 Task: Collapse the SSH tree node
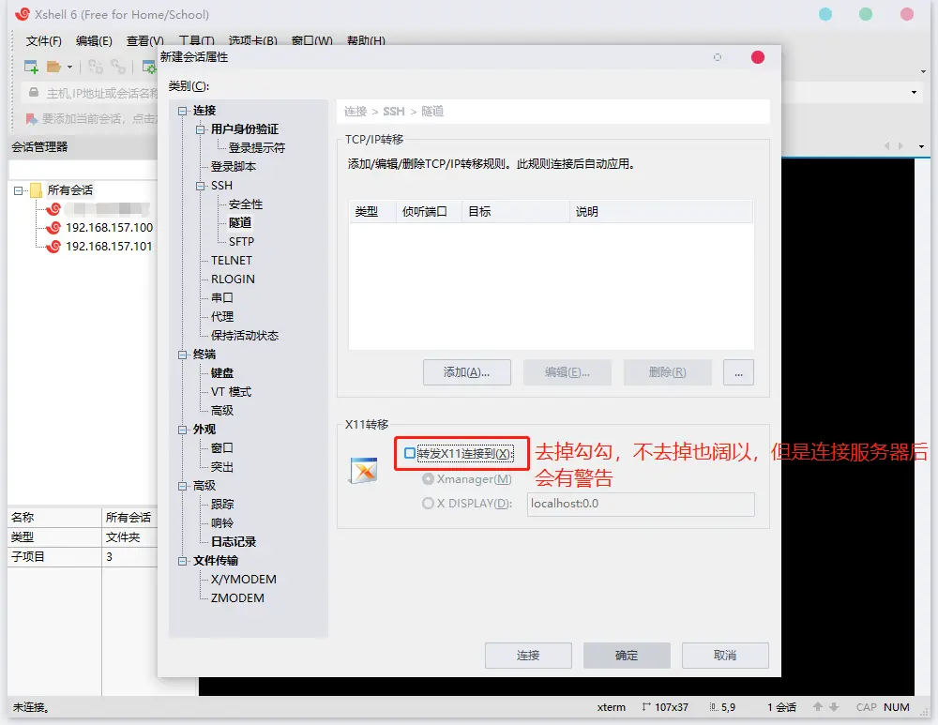[x=201, y=186]
